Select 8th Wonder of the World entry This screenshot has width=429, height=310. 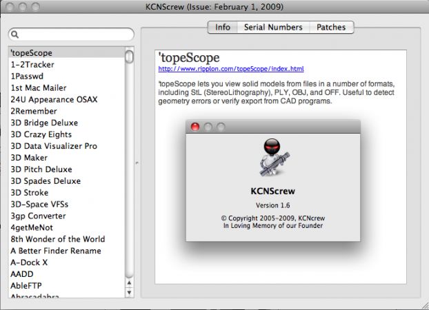click(x=66, y=239)
